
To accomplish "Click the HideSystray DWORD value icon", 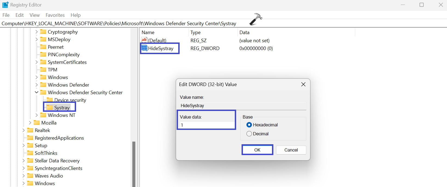I will (x=144, y=48).
